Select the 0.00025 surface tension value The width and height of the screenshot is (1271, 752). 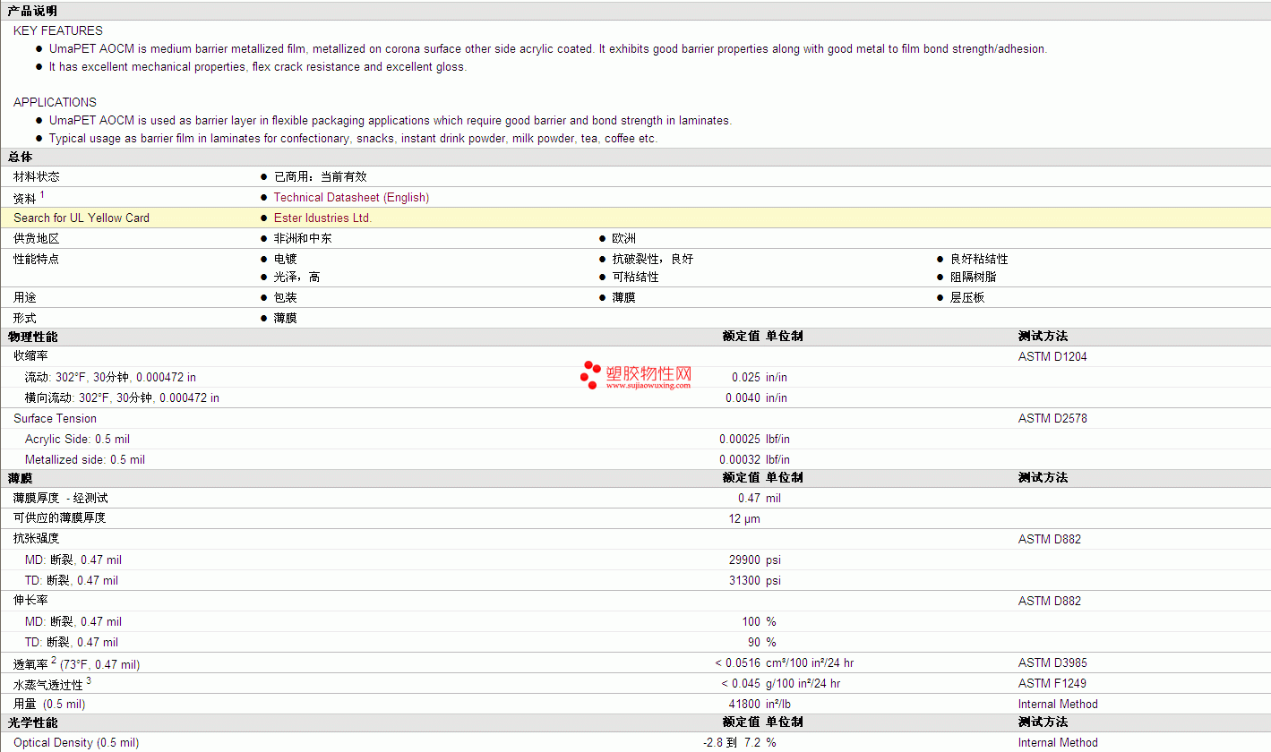(x=740, y=439)
